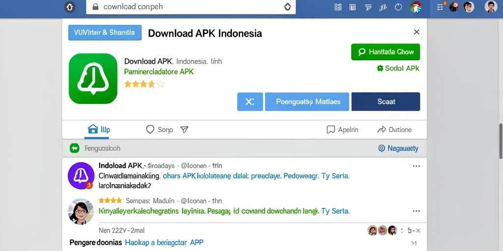Click the woman avatar beside Sempas: Maduin review
The height and width of the screenshot is (251, 503).
(81, 211)
